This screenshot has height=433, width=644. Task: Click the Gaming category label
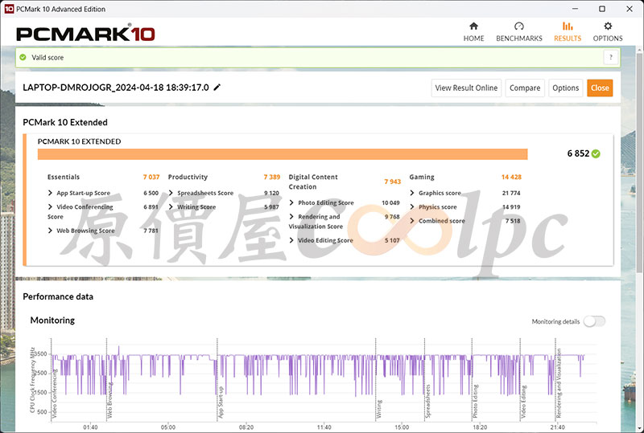click(421, 177)
